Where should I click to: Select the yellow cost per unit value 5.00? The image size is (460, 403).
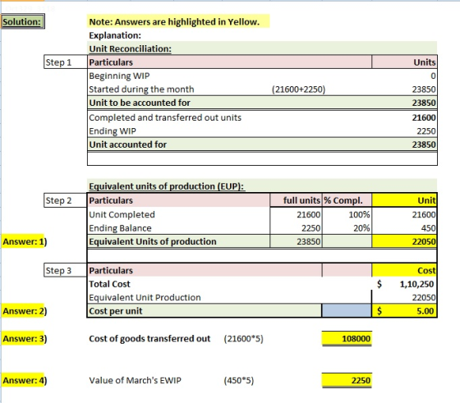[404, 311]
